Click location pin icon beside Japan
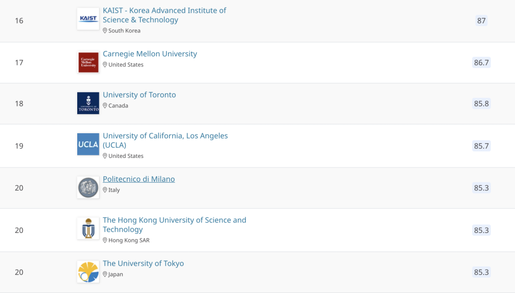This screenshot has height=293, width=515. pyautogui.click(x=105, y=274)
